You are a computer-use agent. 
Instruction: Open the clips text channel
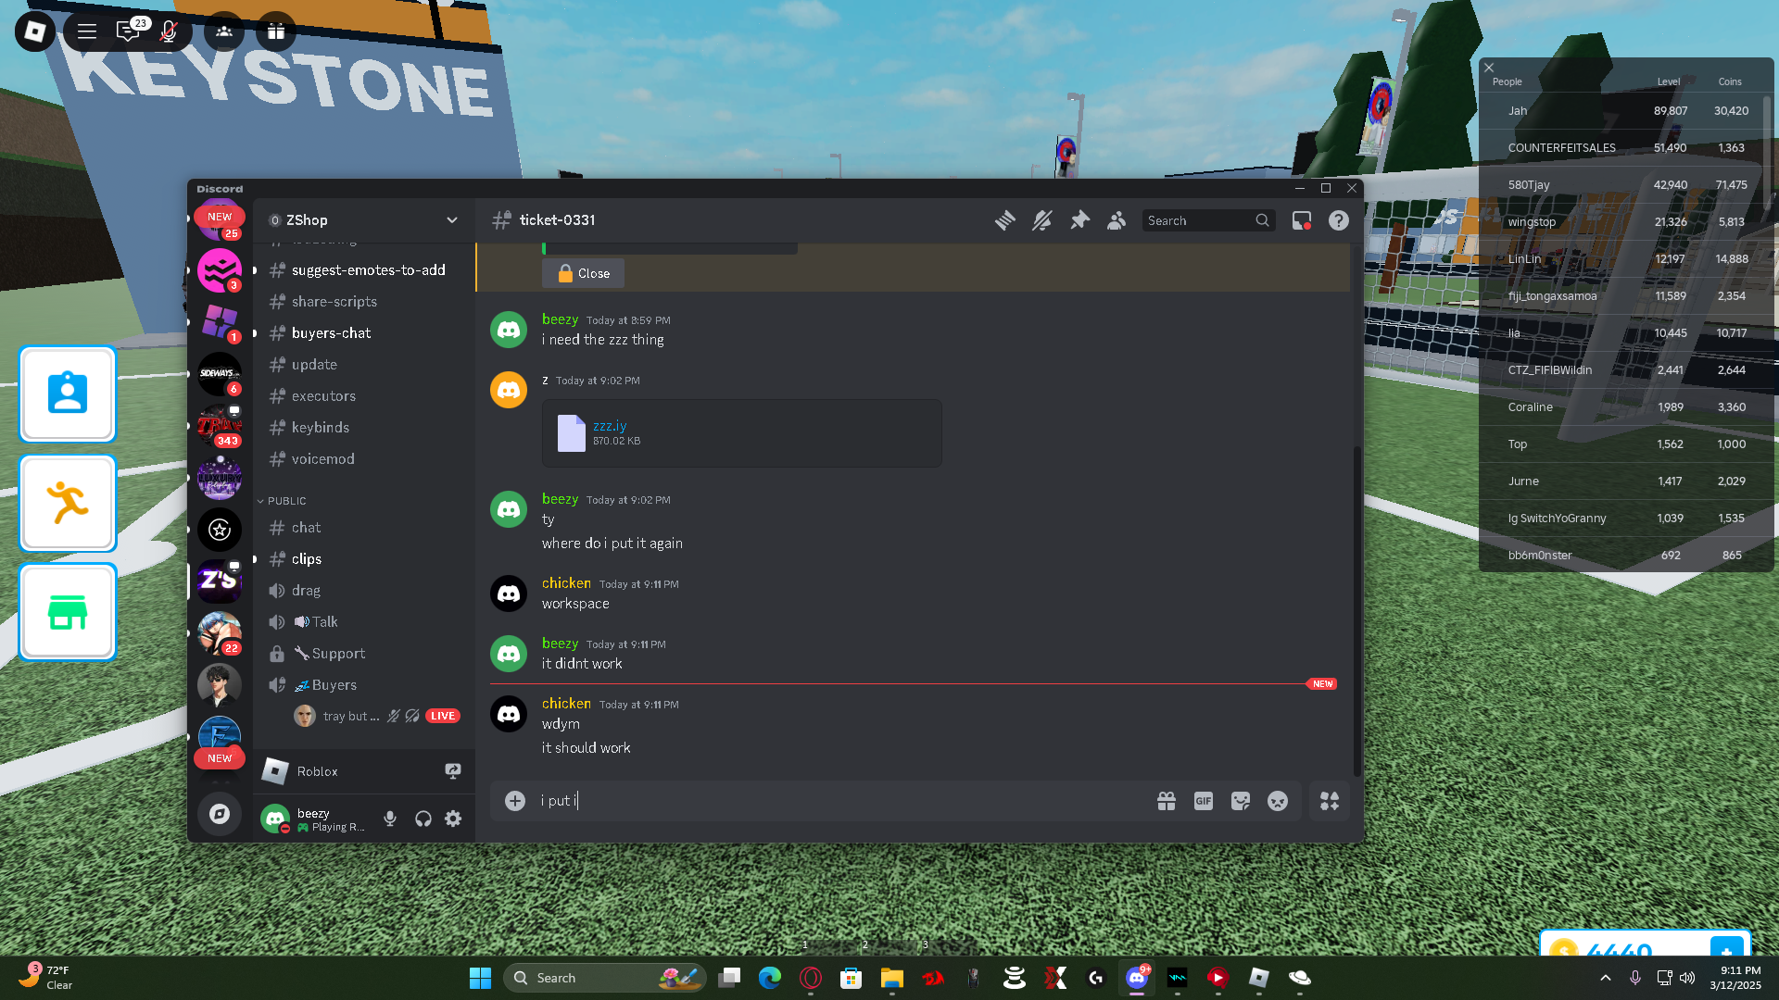(x=307, y=559)
